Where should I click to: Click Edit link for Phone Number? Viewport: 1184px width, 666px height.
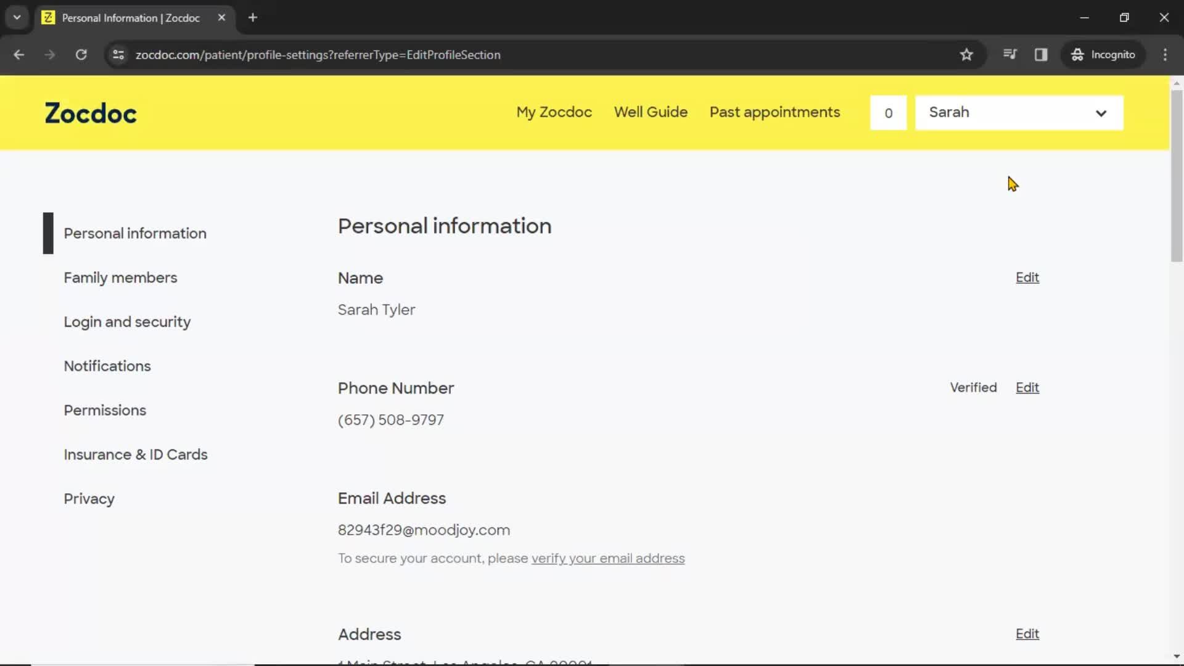pyautogui.click(x=1027, y=387)
